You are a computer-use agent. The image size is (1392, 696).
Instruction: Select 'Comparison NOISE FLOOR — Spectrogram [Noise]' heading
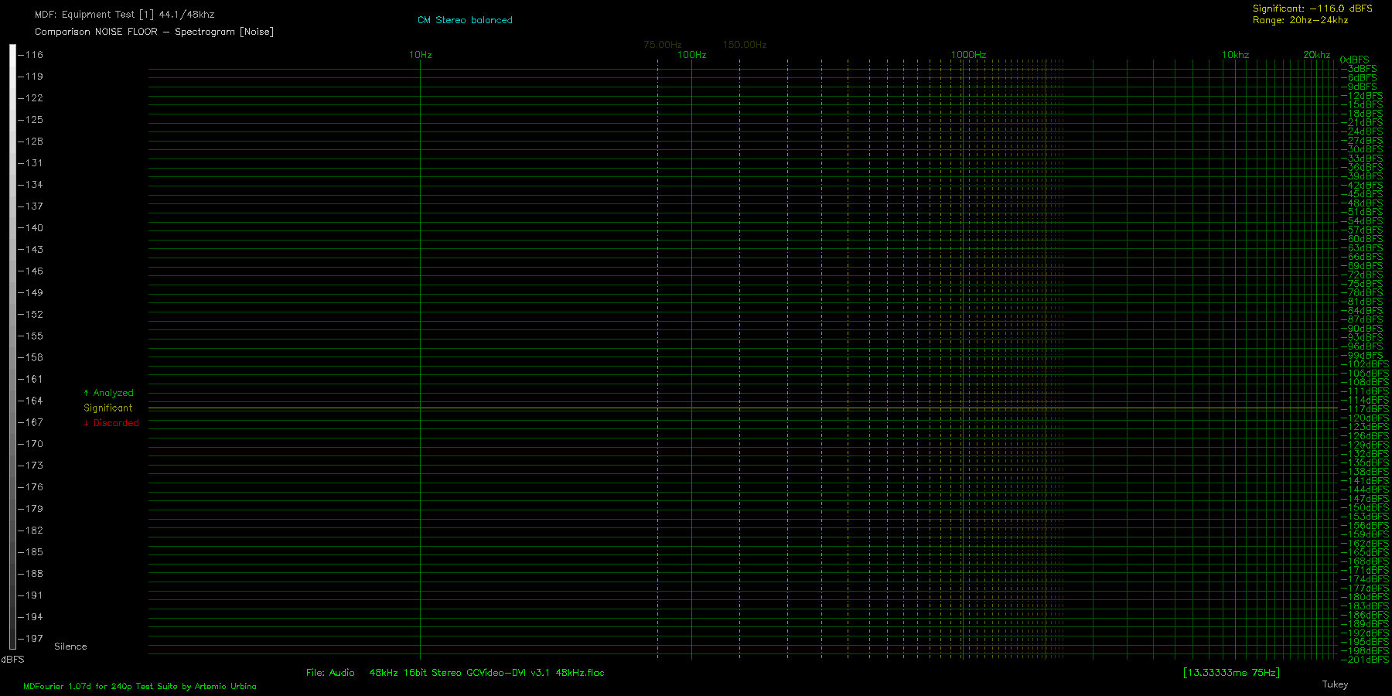click(x=154, y=32)
